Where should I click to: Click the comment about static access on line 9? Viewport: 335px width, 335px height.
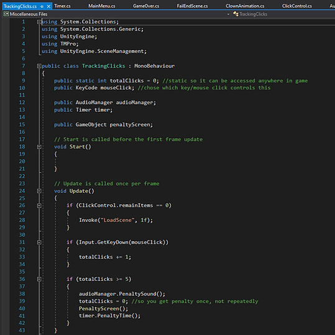coord(235,81)
